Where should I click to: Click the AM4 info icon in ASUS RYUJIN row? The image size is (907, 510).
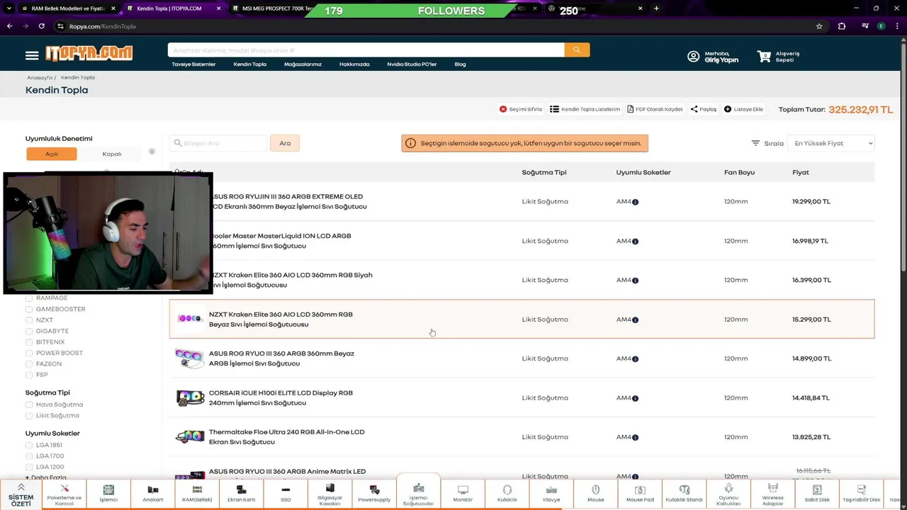coord(635,202)
